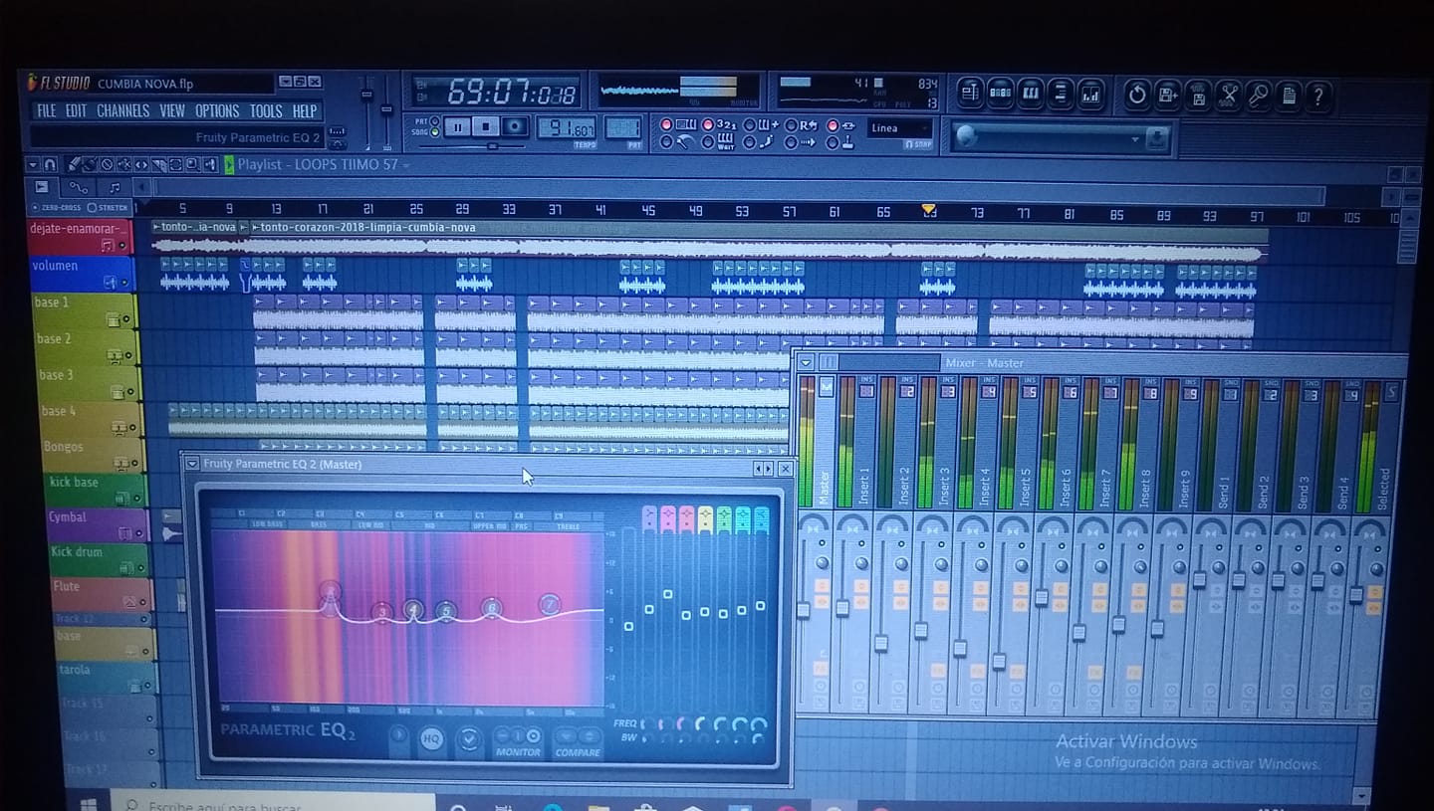Click EQ band 6 node on curve
The height and width of the screenshot is (811, 1434).
point(492,608)
